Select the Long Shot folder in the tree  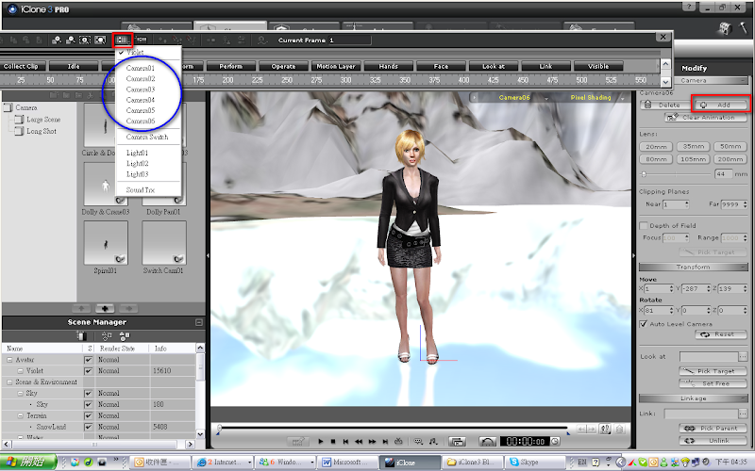click(42, 132)
